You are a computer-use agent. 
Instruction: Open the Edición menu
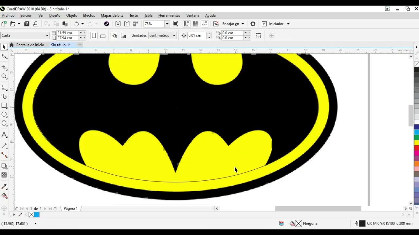pos(26,15)
